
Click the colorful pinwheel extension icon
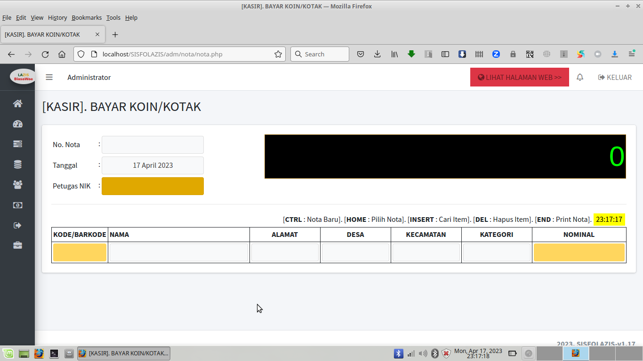(x=581, y=54)
